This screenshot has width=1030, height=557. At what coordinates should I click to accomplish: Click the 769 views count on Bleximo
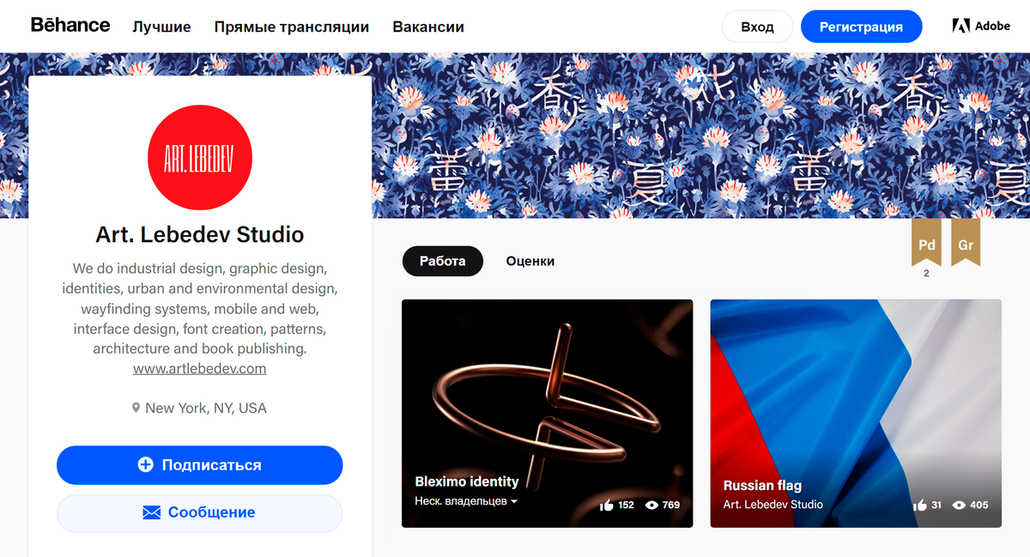pos(671,505)
